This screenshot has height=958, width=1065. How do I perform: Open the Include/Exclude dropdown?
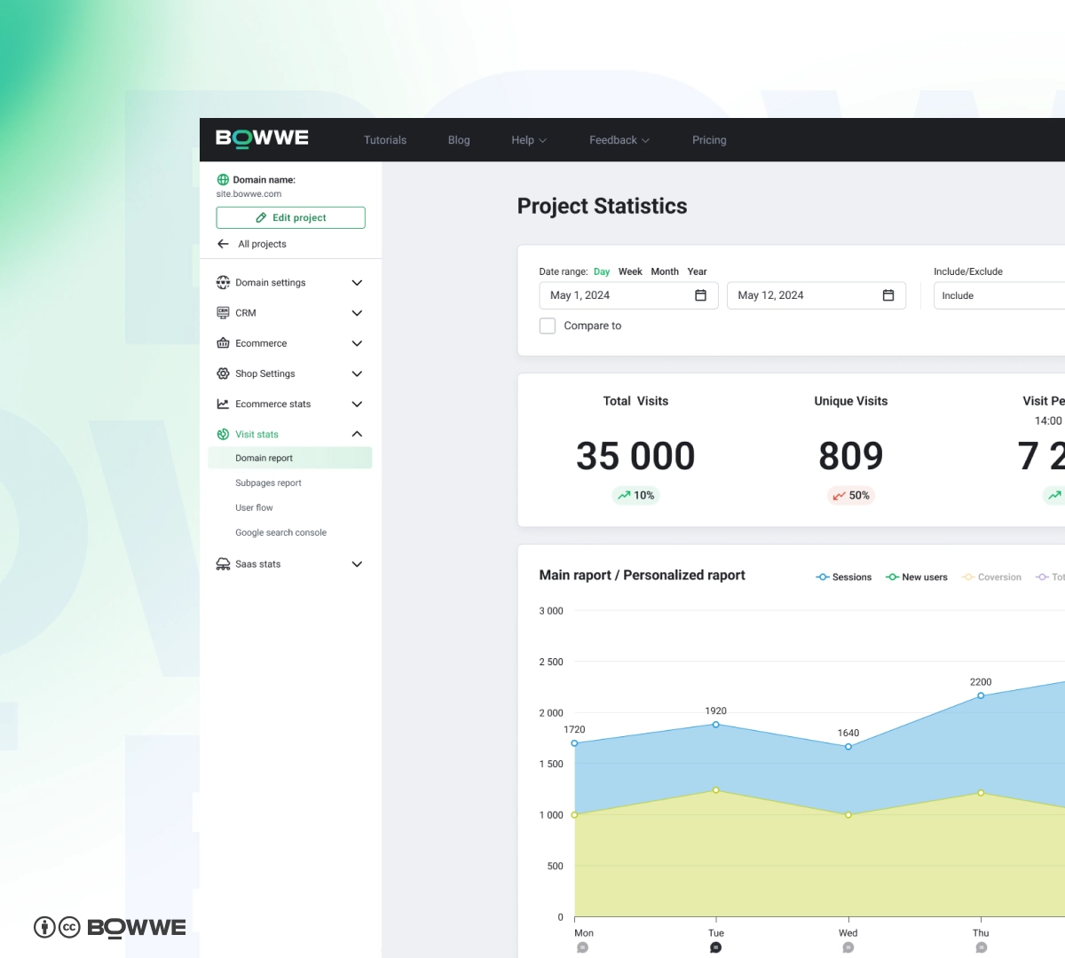(x=999, y=295)
